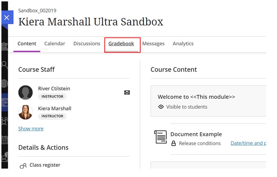The width and height of the screenshot is (277, 177).
Task: Click the institution page sidebar icon
Action: (x=5, y=47)
